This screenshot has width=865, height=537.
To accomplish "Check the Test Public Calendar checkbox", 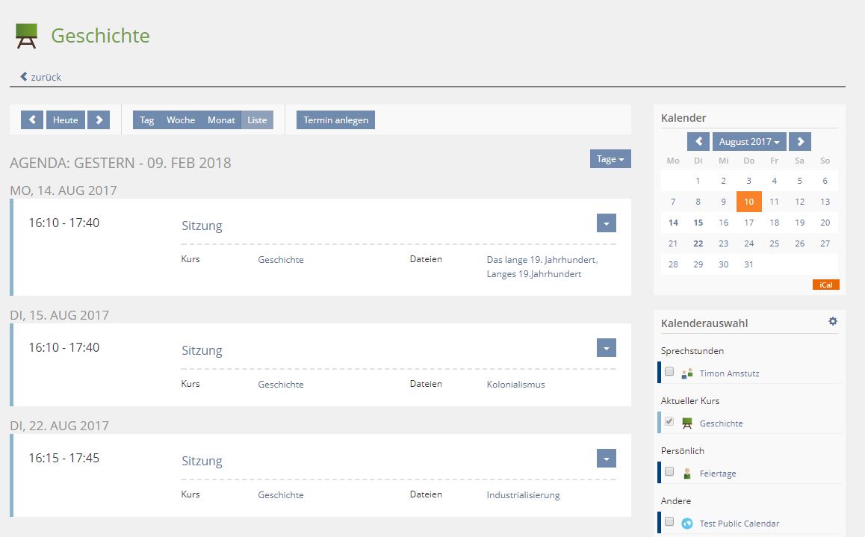I will (x=669, y=522).
